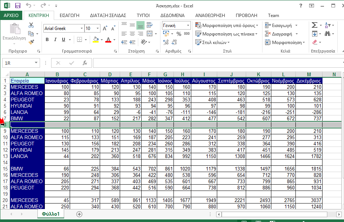Switch to ΔΙΑΤΑΞΗ ΣΕΛΙΔΑΣ tab

(108, 15)
